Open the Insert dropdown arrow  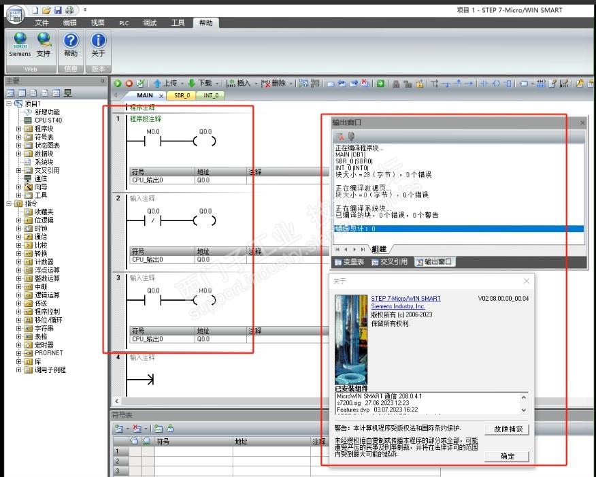(256, 83)
